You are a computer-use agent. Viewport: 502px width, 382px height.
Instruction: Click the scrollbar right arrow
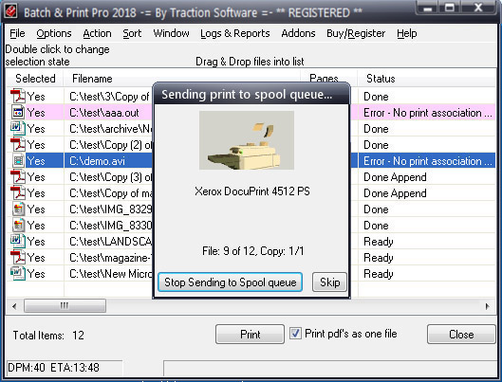(488, 306)
